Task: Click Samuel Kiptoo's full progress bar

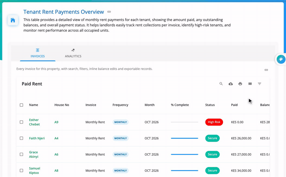Action: pyautogui.click(x=184, y=171)
